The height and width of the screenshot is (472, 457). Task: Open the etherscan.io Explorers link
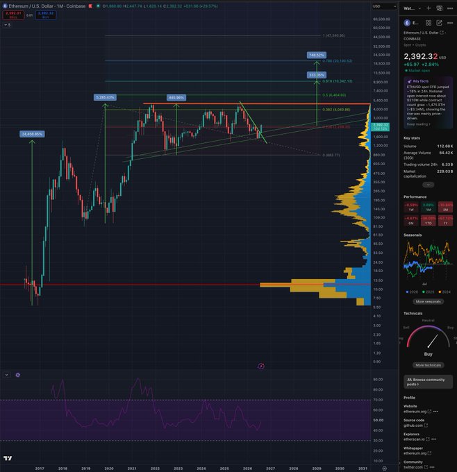(x=414, y=439)
